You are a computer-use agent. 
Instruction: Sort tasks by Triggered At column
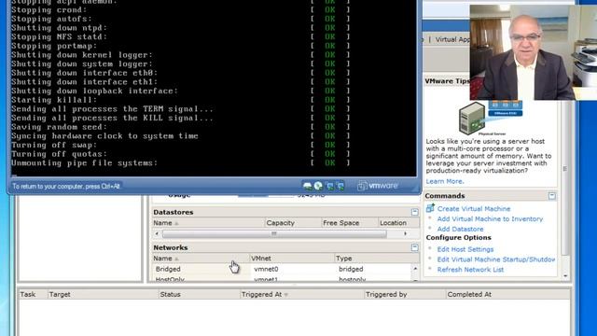click(301, 295)
